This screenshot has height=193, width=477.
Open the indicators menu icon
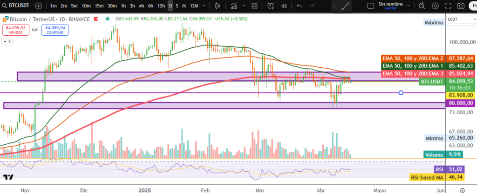point(234,6)
